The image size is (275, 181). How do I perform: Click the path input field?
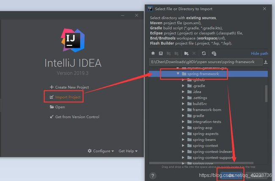pos(206,62)
